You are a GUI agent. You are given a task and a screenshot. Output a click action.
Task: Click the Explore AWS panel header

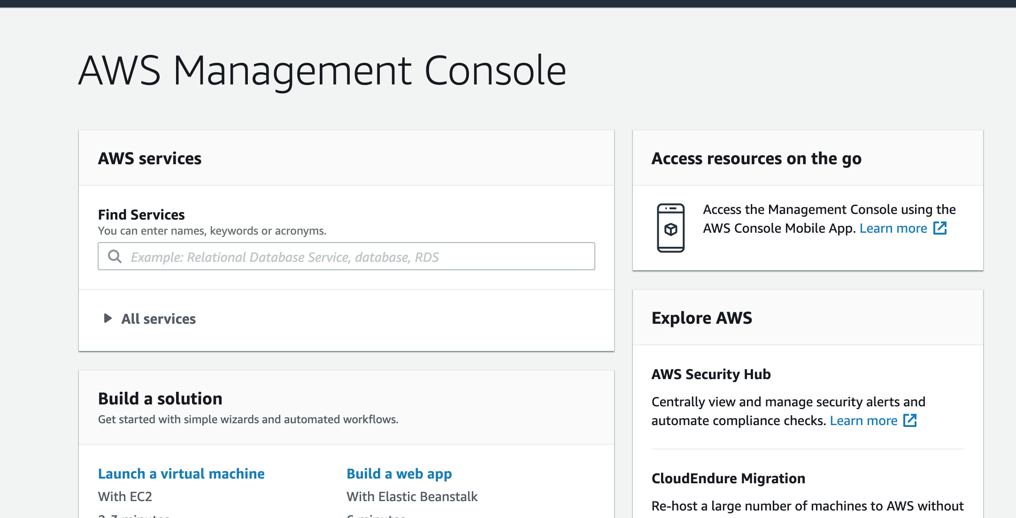pos(701,318)
